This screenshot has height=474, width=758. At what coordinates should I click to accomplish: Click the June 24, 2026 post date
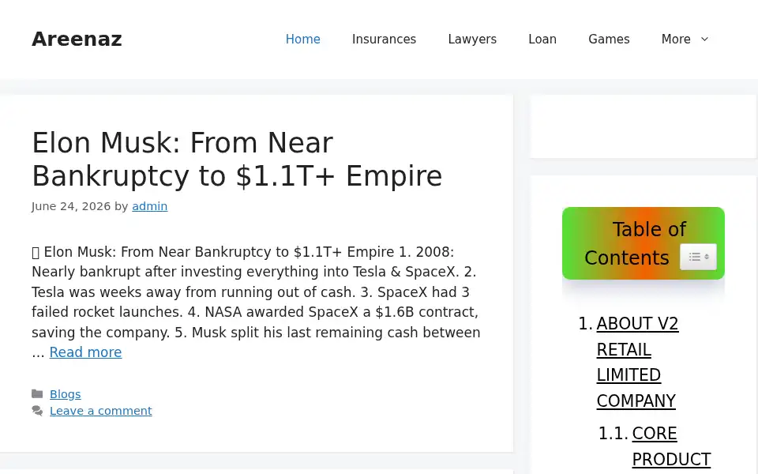71,206
